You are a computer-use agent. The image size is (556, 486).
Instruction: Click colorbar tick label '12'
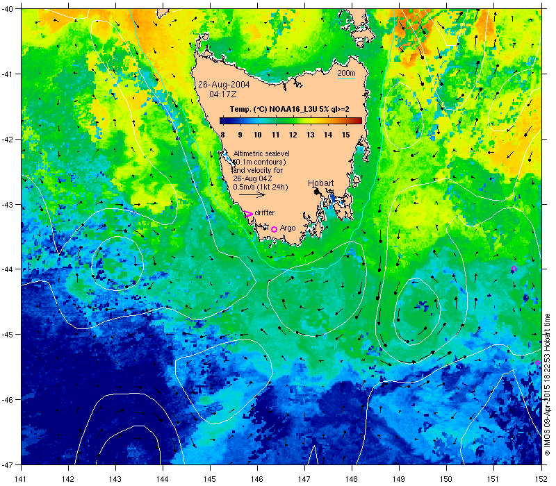coord(293,135)
